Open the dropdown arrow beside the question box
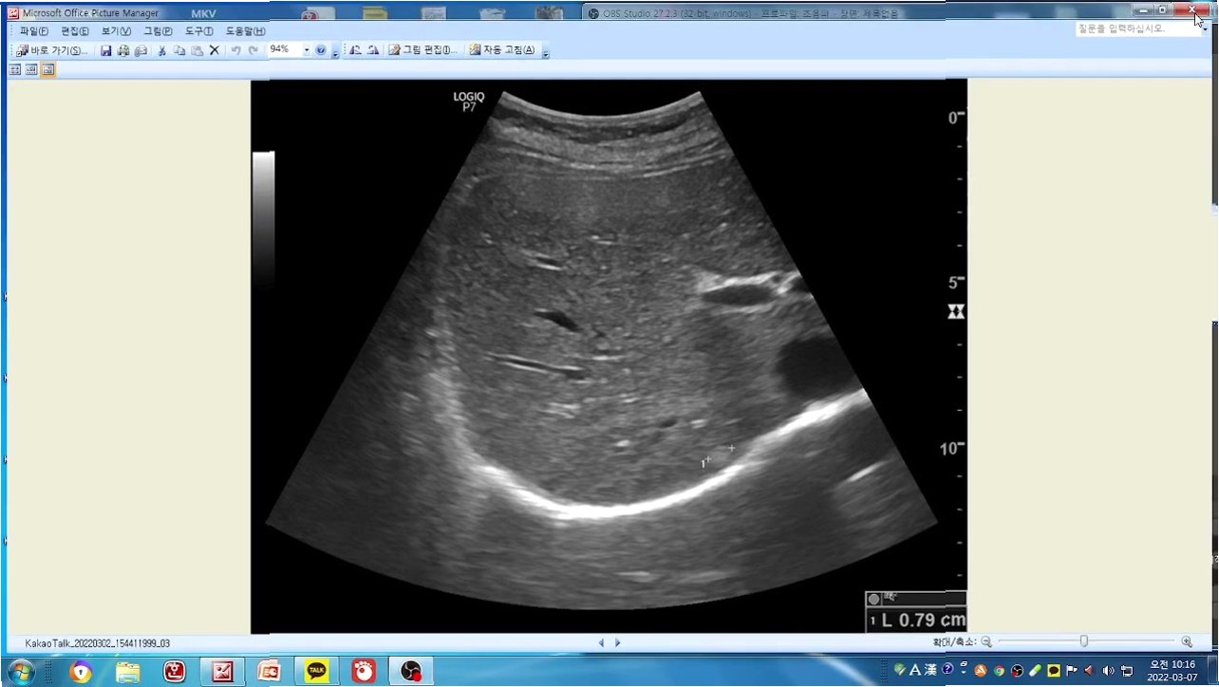 point(1206,29)
